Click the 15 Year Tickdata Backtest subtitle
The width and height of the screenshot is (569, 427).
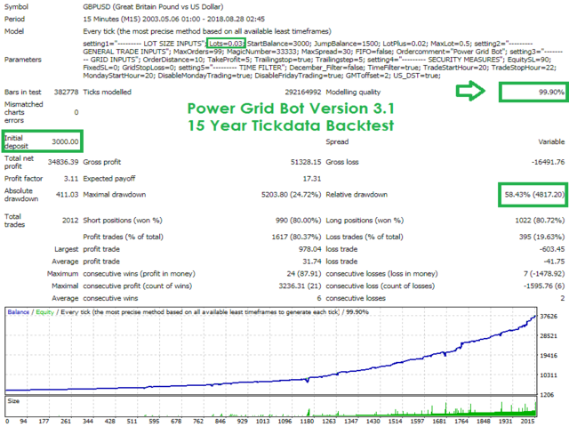tap(291, 125)
